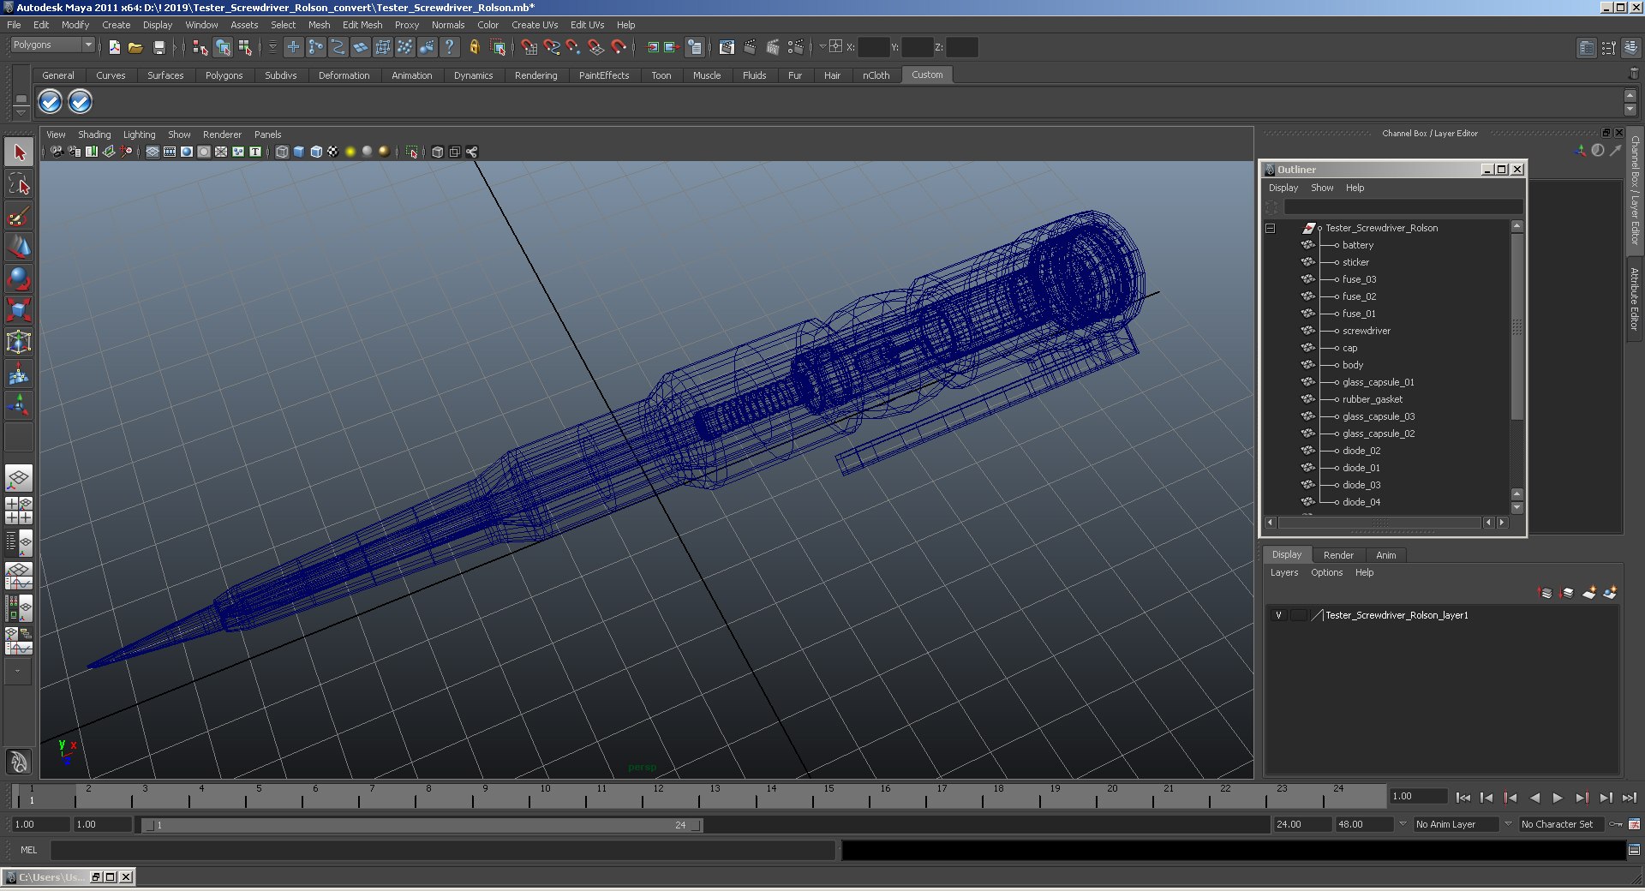Step back one key

pyautogui.click(x=1510, y=798)
